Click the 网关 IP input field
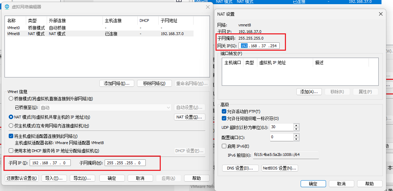This screenshot has height=191, width=393. click(x=259, y=46)
